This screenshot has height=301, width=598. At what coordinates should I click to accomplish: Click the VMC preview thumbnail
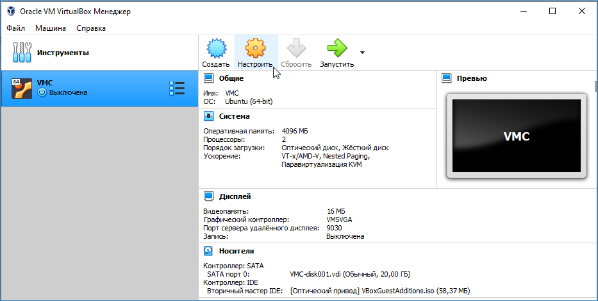(x=516, y=136)
